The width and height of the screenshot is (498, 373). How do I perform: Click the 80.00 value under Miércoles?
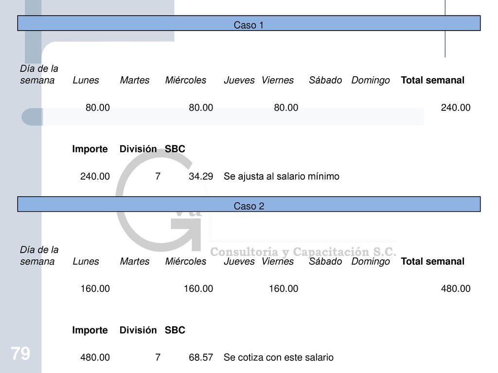(201, 107)
